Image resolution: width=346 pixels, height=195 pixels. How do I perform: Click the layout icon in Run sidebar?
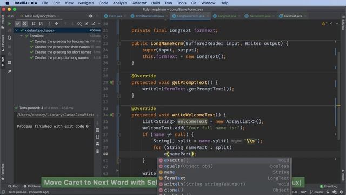click(x=10, y=63)
